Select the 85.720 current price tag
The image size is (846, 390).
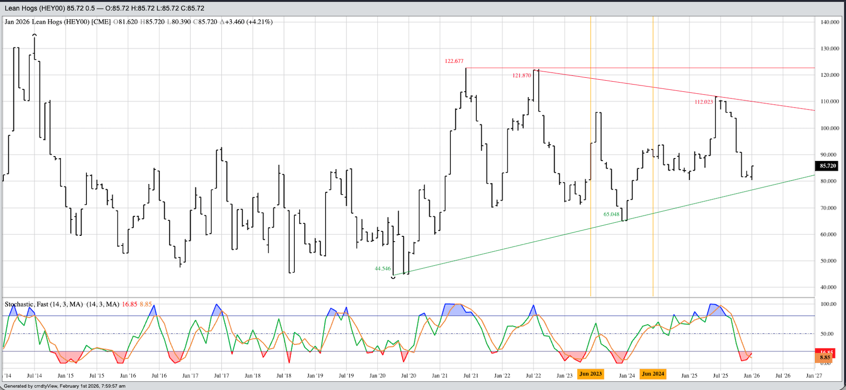click(828, 166)
